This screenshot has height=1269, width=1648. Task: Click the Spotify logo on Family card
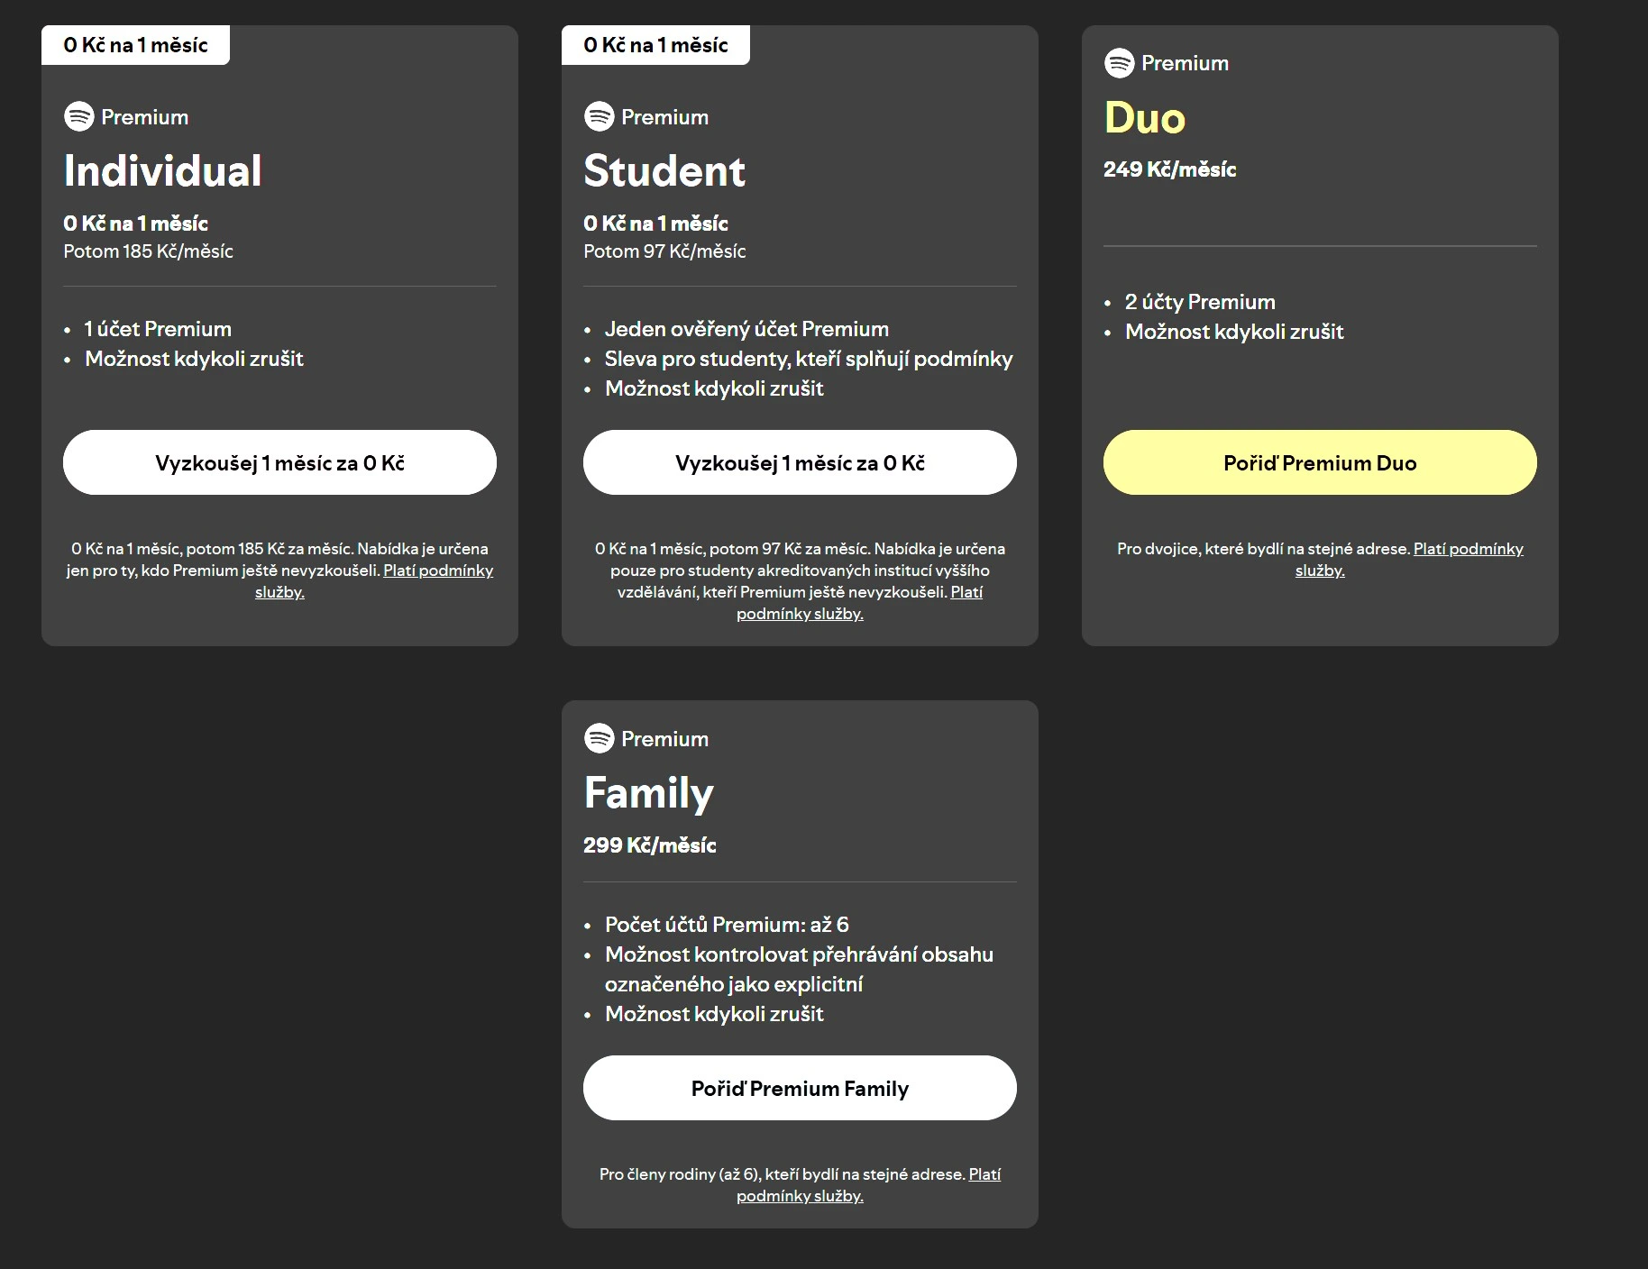[600, 738]
